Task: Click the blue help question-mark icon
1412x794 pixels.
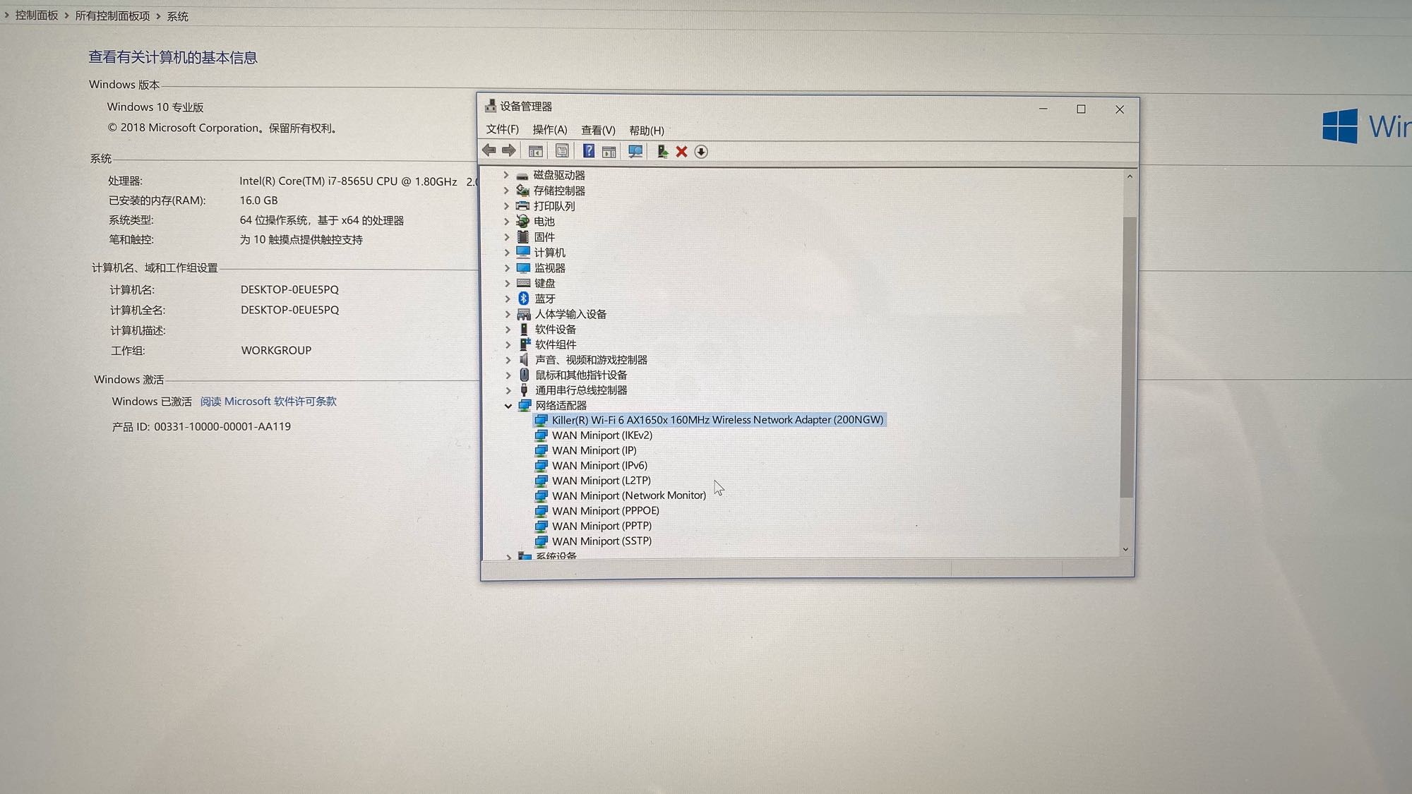Action: point(588,151)
